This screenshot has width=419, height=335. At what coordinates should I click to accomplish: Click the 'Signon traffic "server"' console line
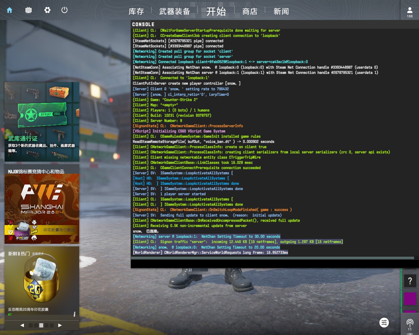tap(238, 242)
